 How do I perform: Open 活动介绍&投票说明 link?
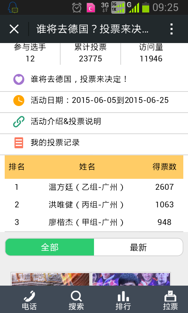[66, 122]
